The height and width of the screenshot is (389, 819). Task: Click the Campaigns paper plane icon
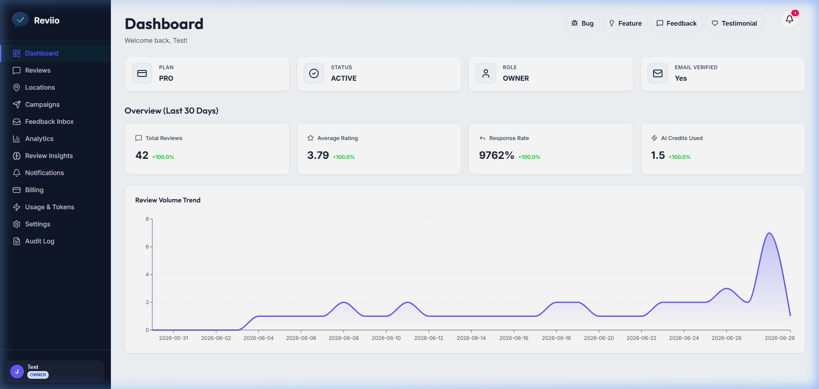point(17,105)
